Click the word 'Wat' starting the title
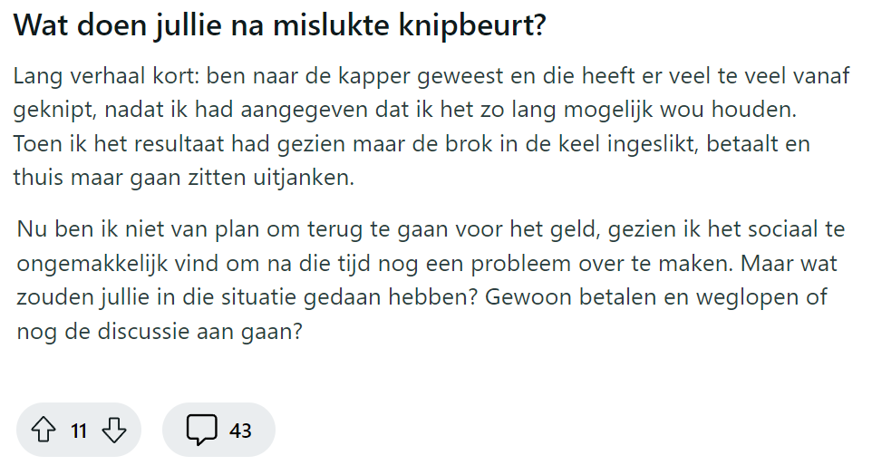Viewport: 872px width, 475px height. (38, 26)
